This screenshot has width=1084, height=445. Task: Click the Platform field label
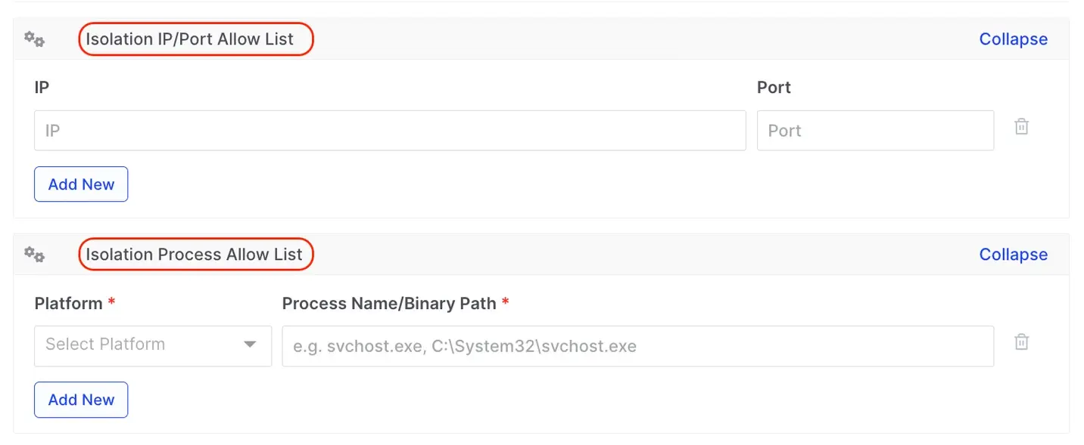pyautogui.click(x=68, y=304)
